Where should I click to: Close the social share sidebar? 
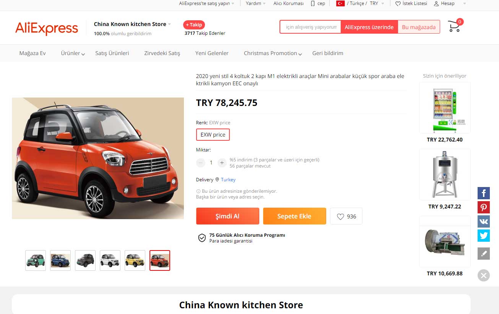coord(484,275)
